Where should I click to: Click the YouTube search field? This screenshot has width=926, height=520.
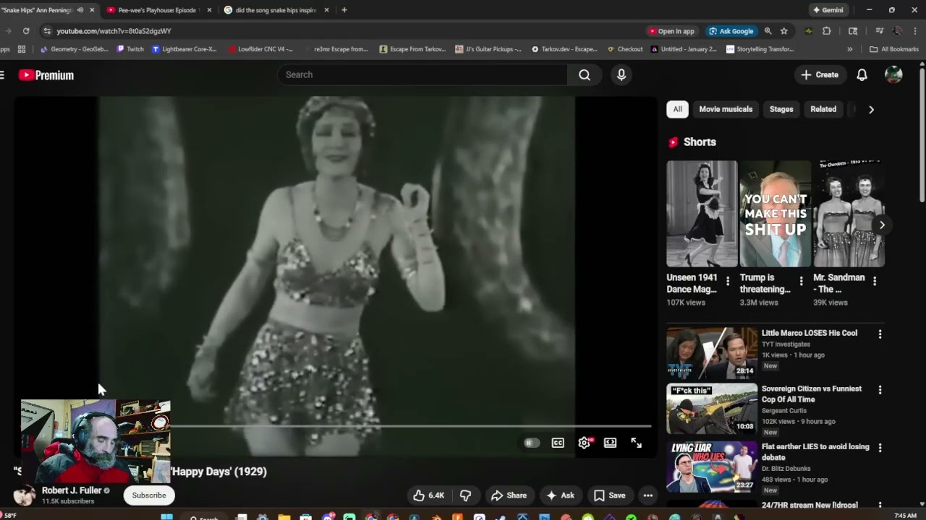coord(422,75)
